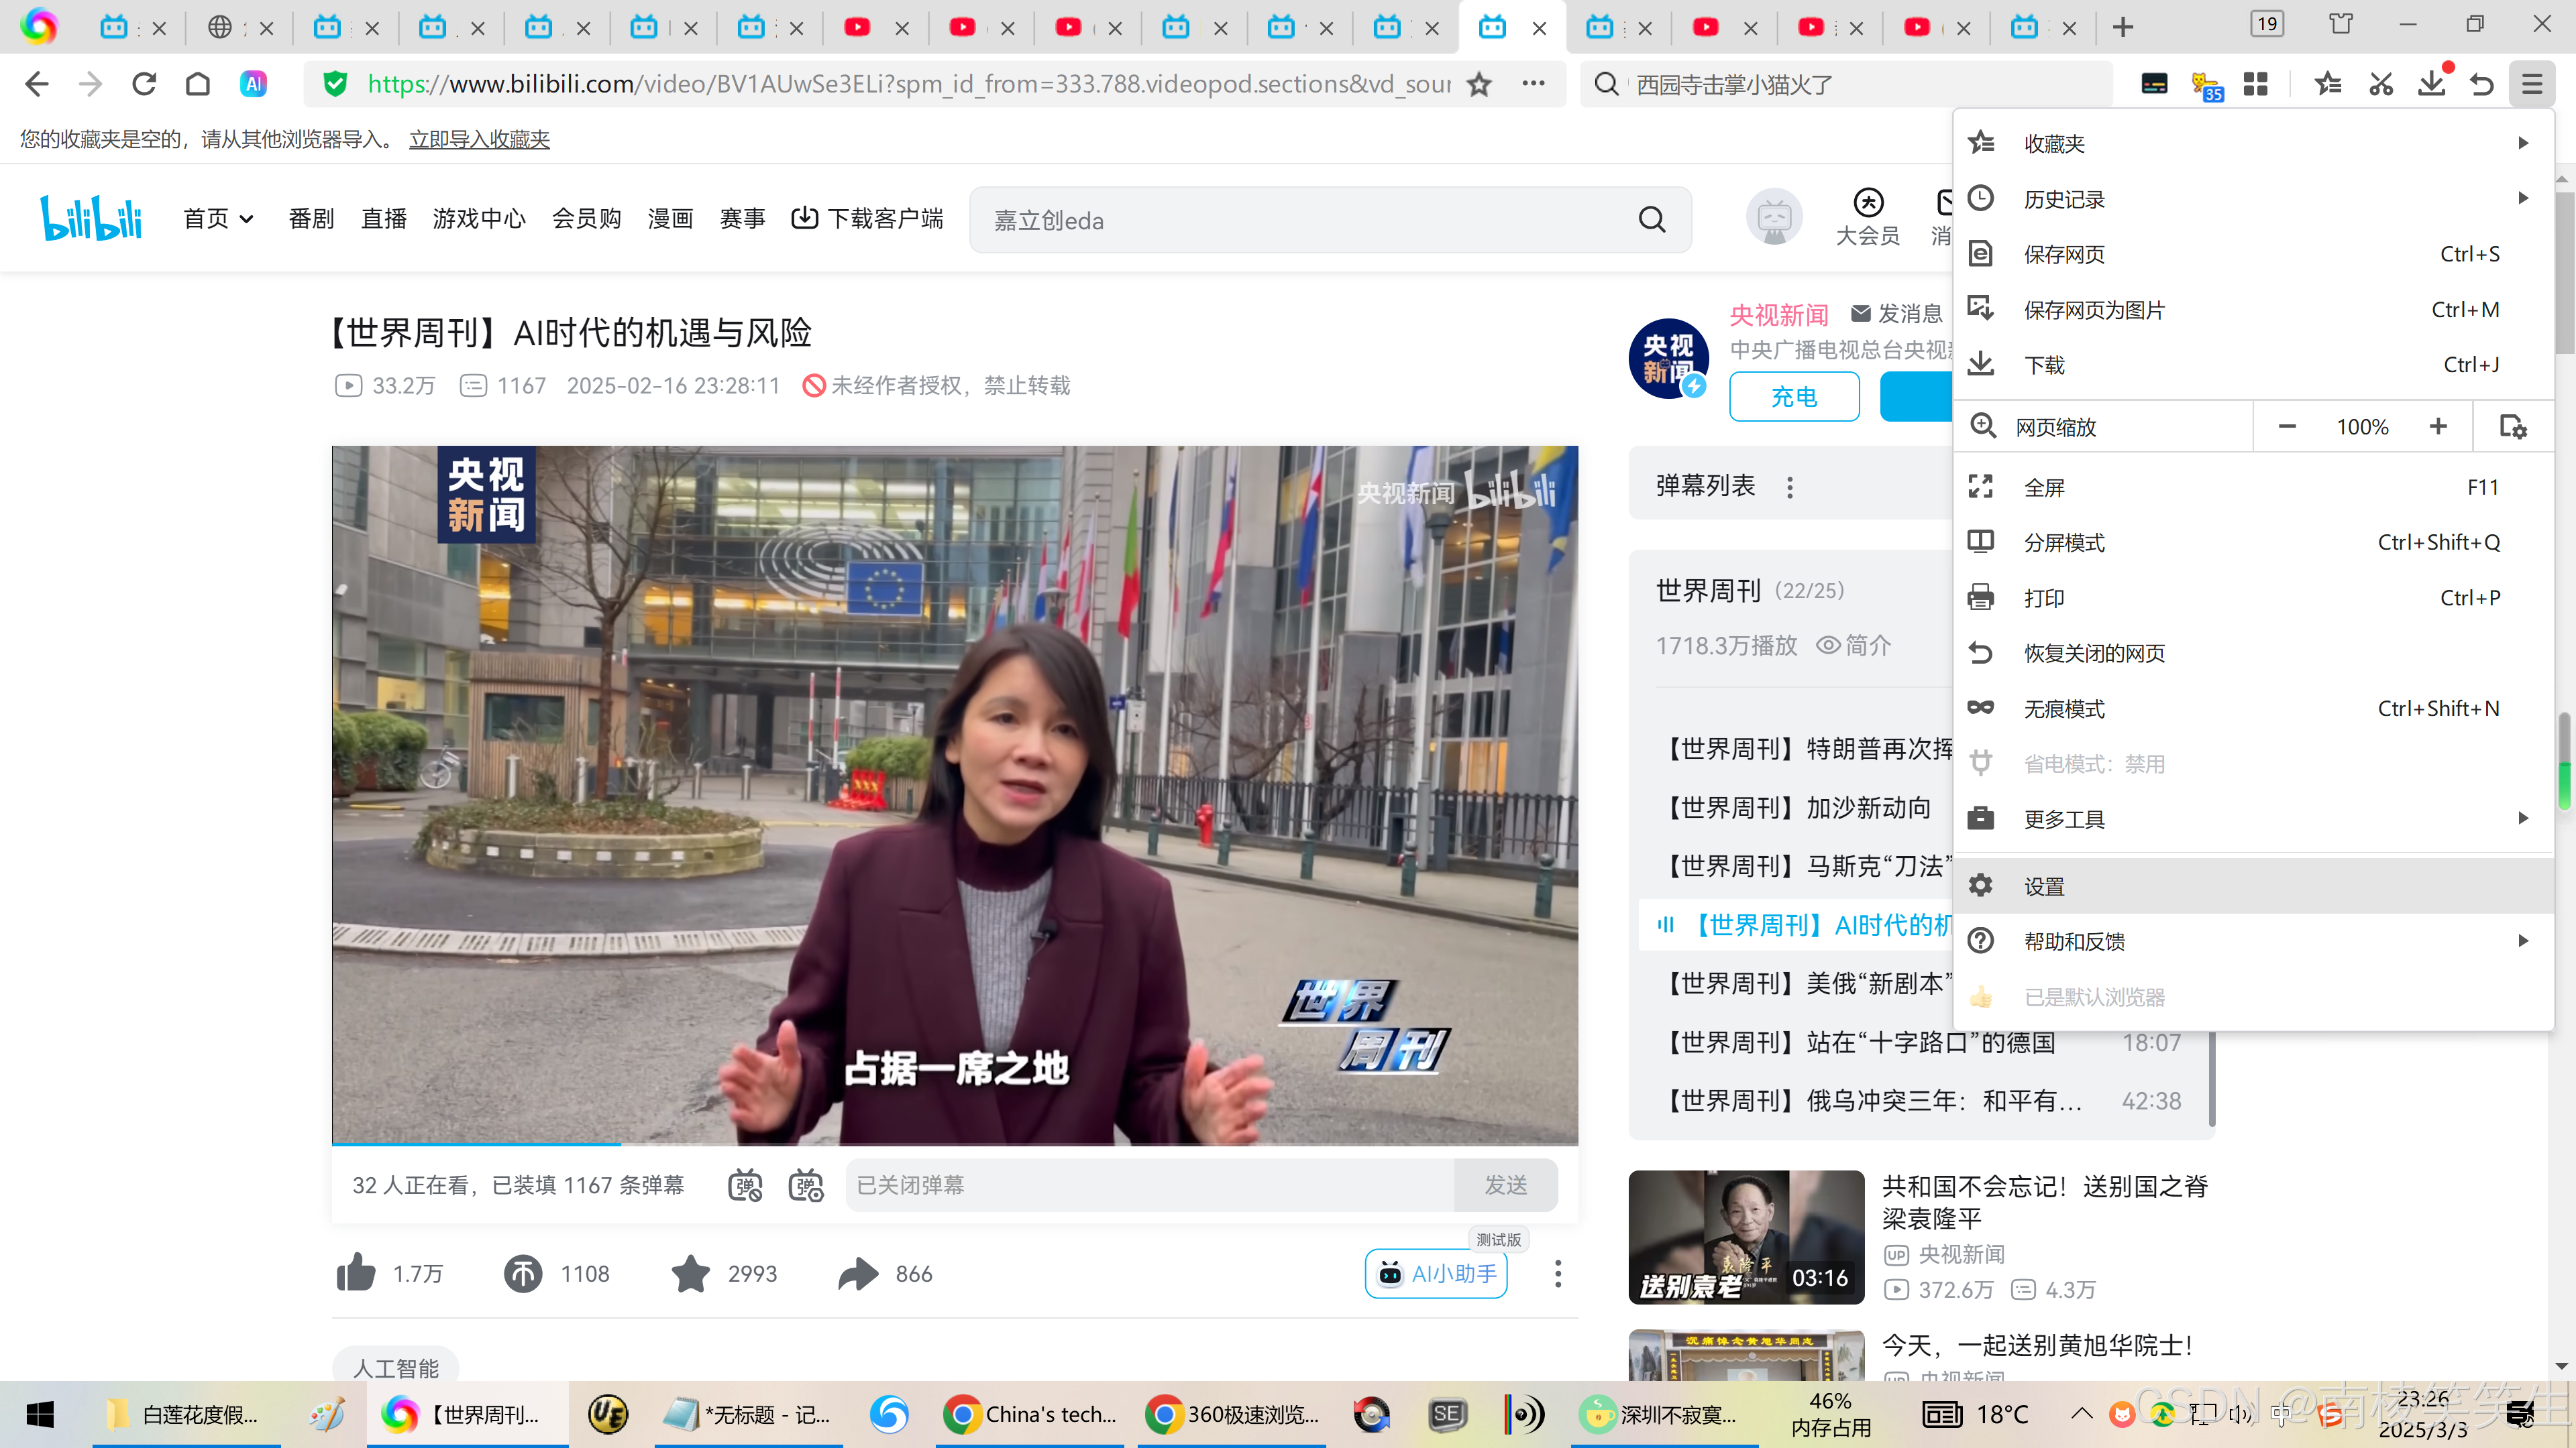Select 设置 in browser menu

pyautogui.click(x=2044, y=886)
